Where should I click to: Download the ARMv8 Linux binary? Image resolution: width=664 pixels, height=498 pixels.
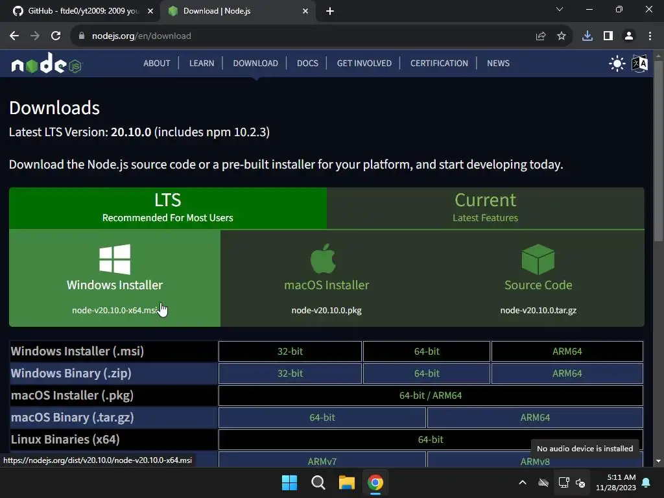535,460
